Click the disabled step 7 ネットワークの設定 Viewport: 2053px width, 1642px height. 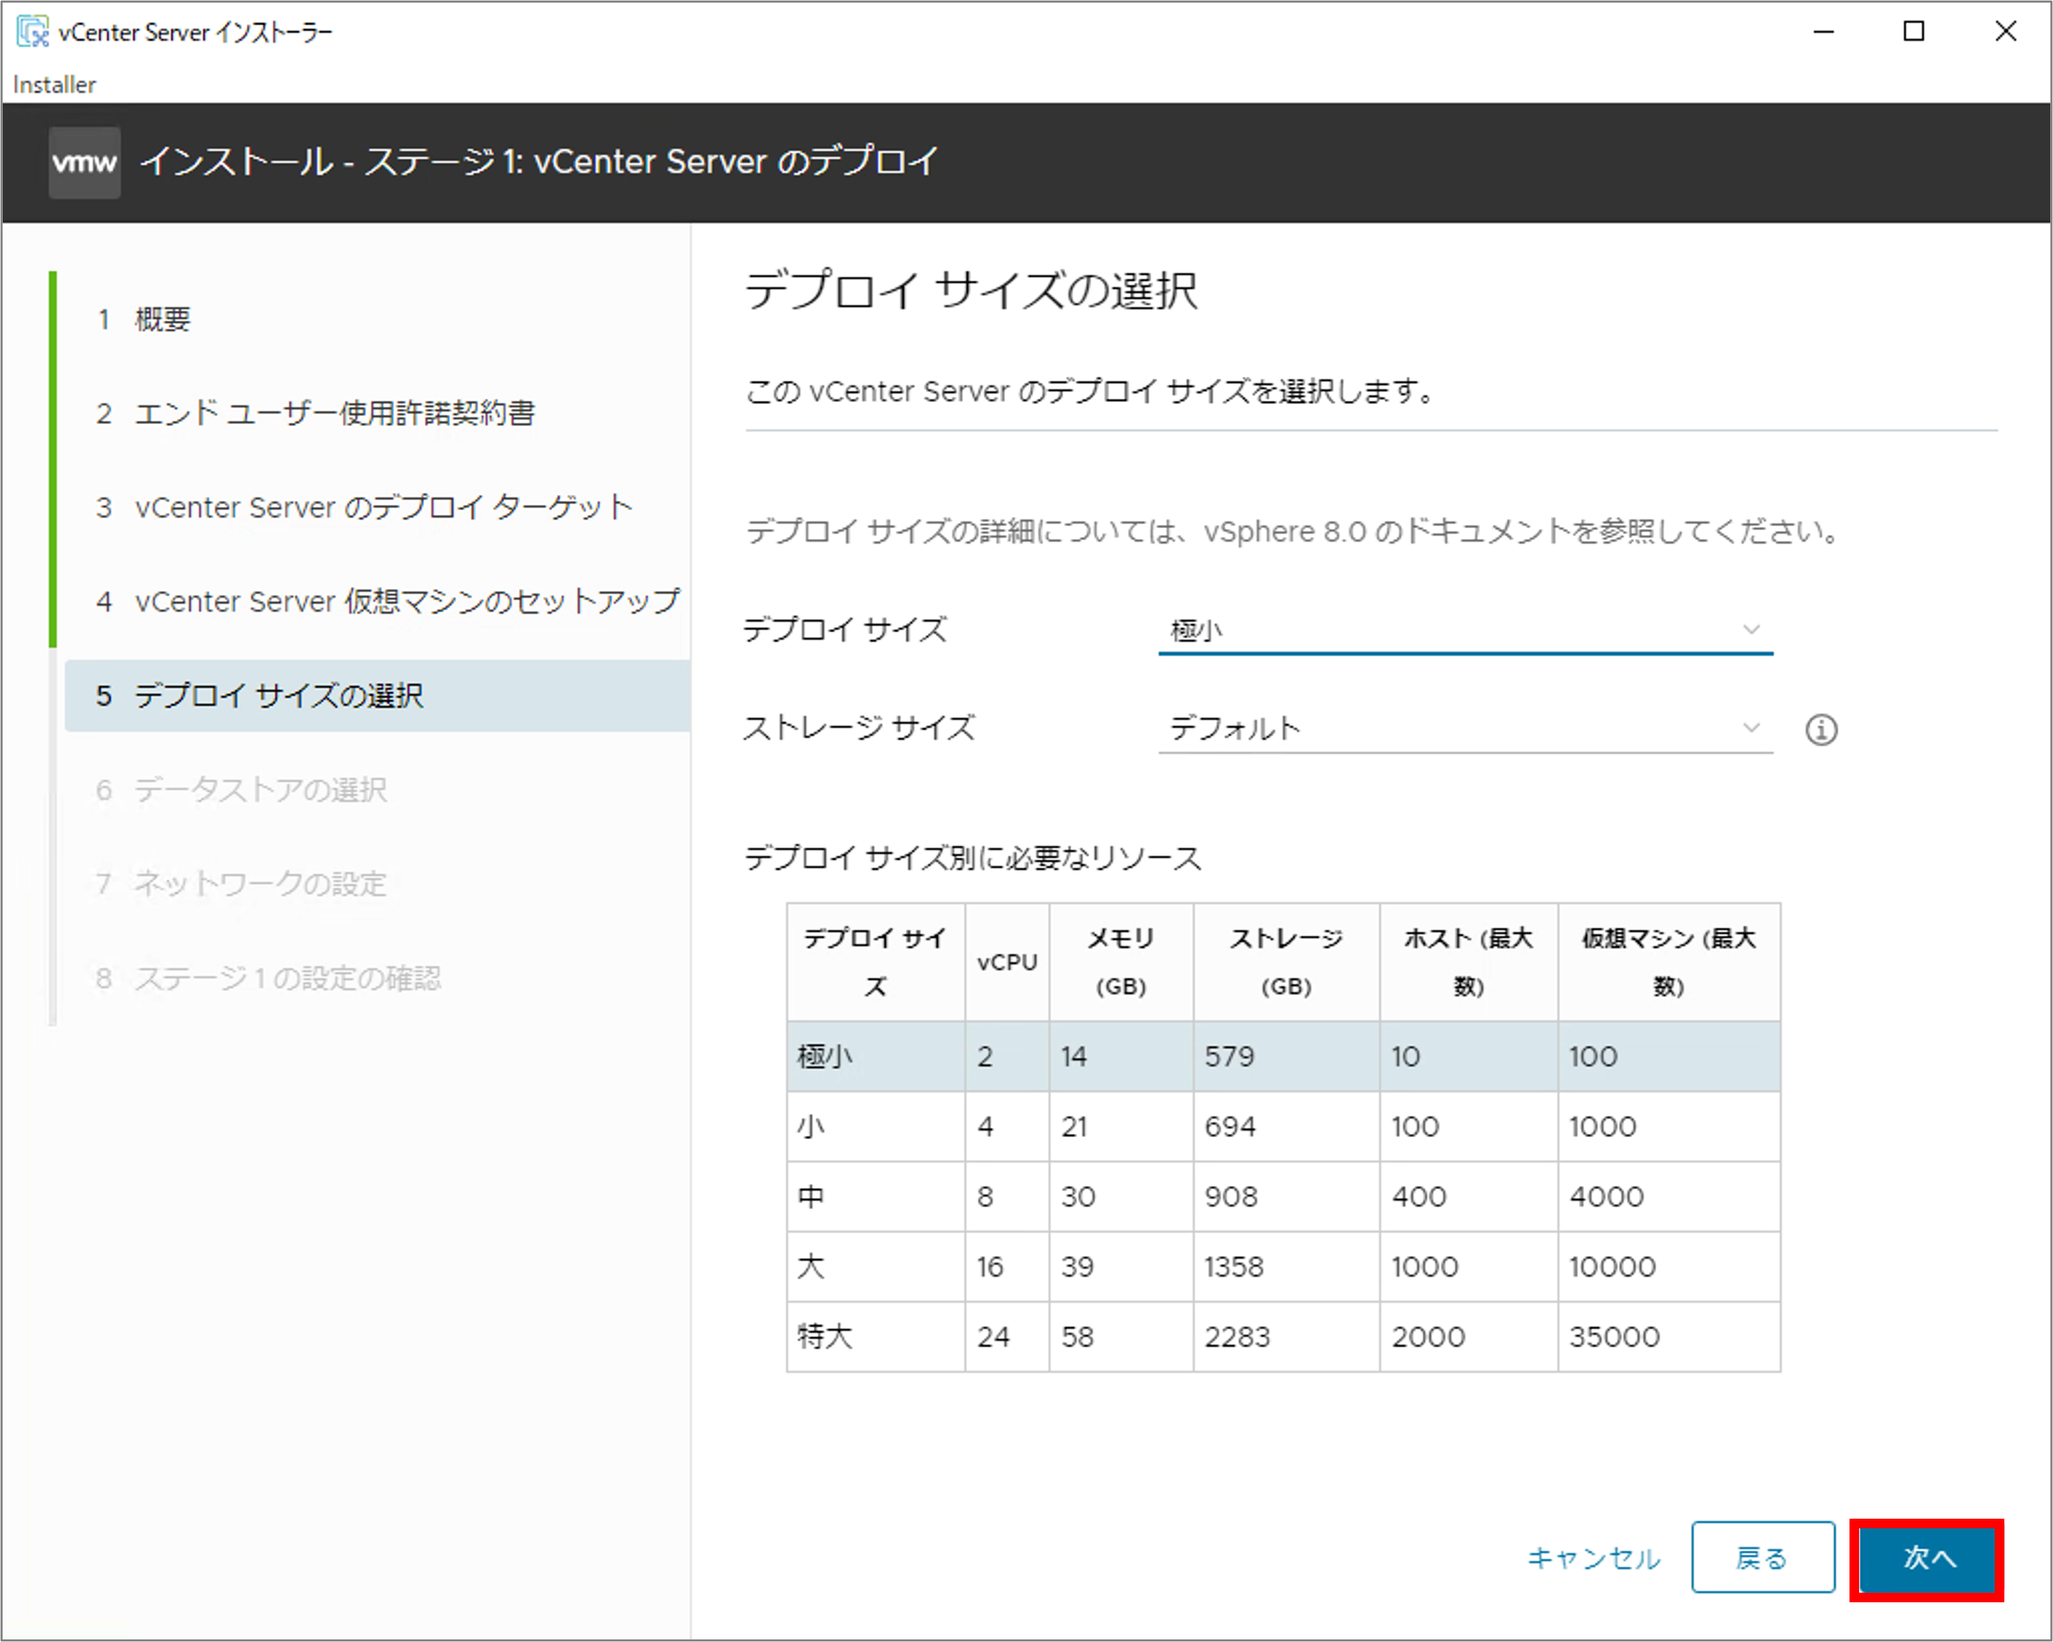tap(242, 884)
